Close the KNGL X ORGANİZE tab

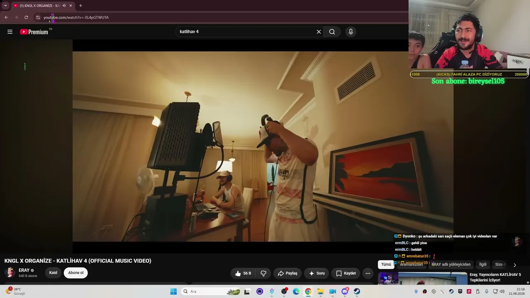click(71, 6)
